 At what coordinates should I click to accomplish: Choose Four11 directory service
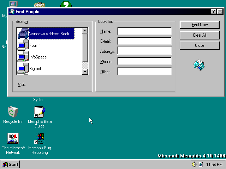35,45
